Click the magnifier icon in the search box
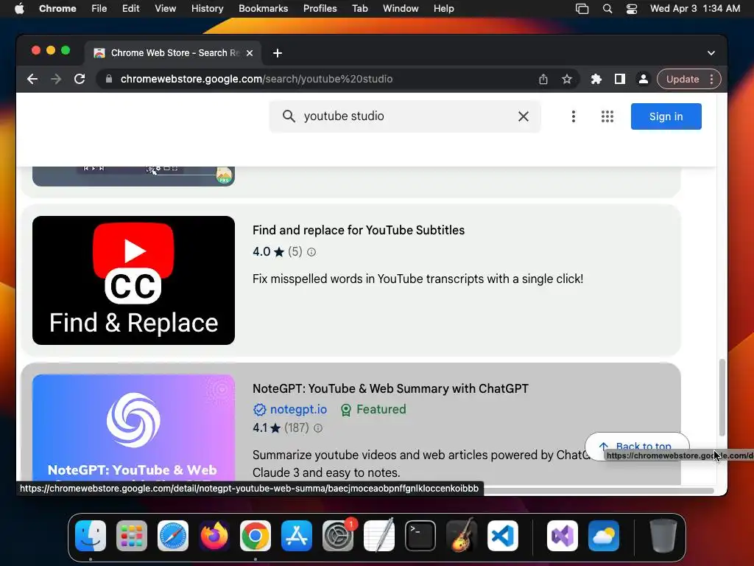 (x=289, y=116)
